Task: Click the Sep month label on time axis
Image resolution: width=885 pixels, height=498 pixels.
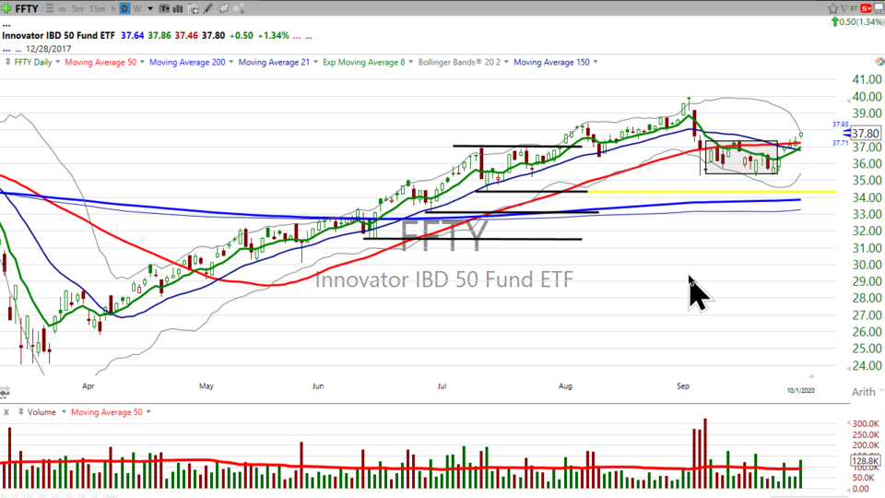Action: coord(683,386)
